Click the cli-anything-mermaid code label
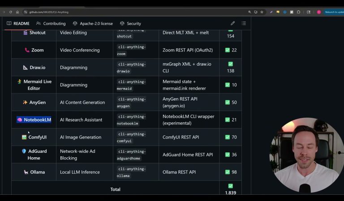The width and height of the screenshot is (344, 201). click(131, 85)
